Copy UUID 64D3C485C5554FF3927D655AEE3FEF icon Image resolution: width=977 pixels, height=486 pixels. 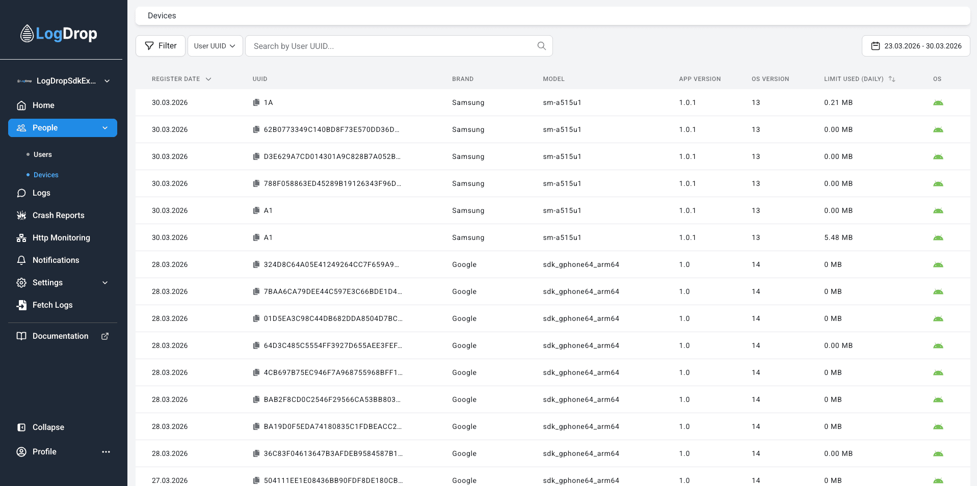(x=256, y=345)
